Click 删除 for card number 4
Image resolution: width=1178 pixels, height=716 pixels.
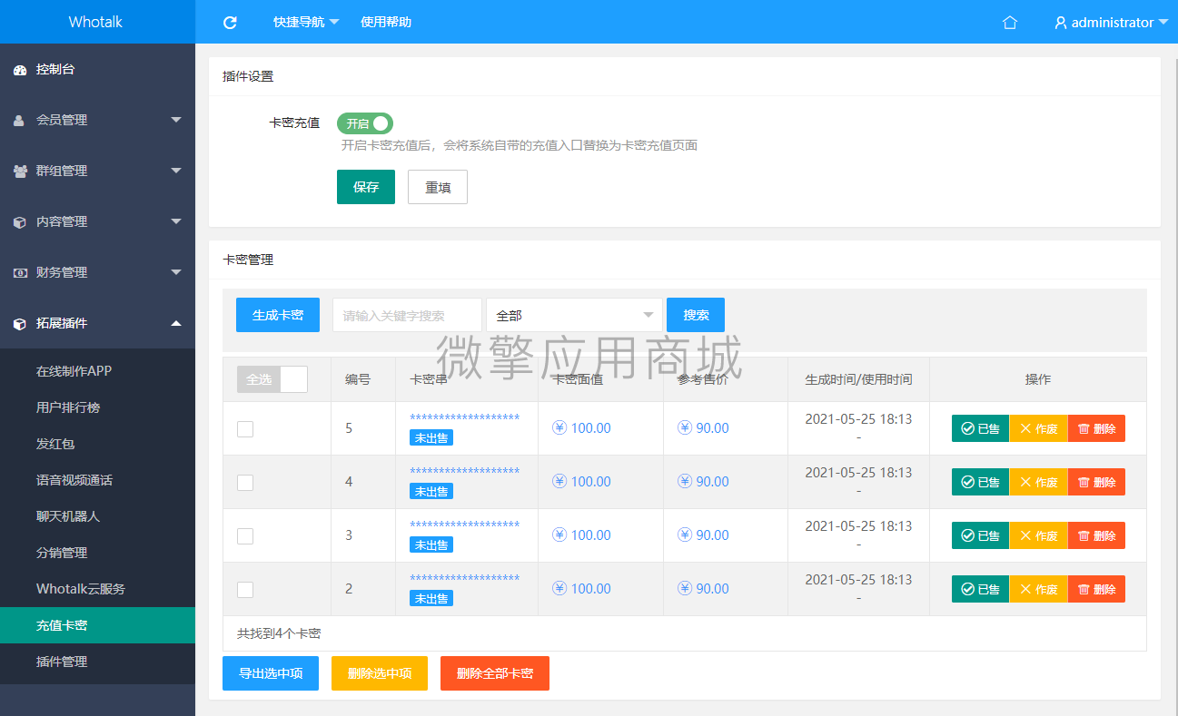coord(1096,482)
